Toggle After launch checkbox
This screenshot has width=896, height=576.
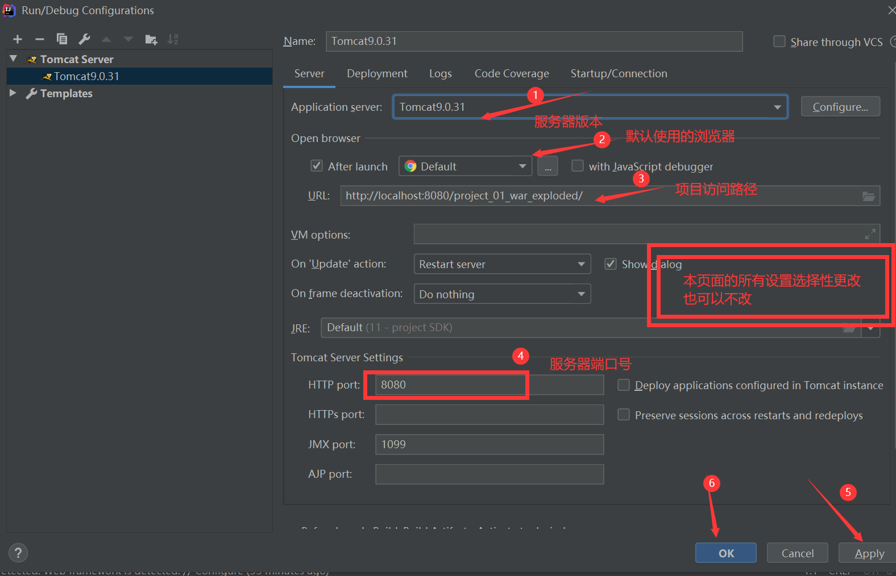[317, 166]
